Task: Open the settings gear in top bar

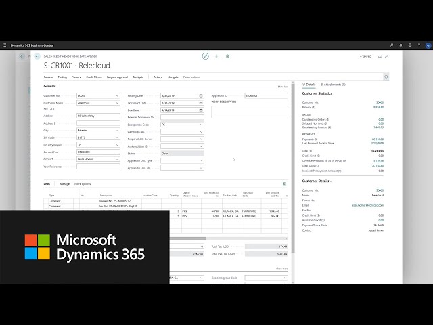Action: tap(410, 45)
